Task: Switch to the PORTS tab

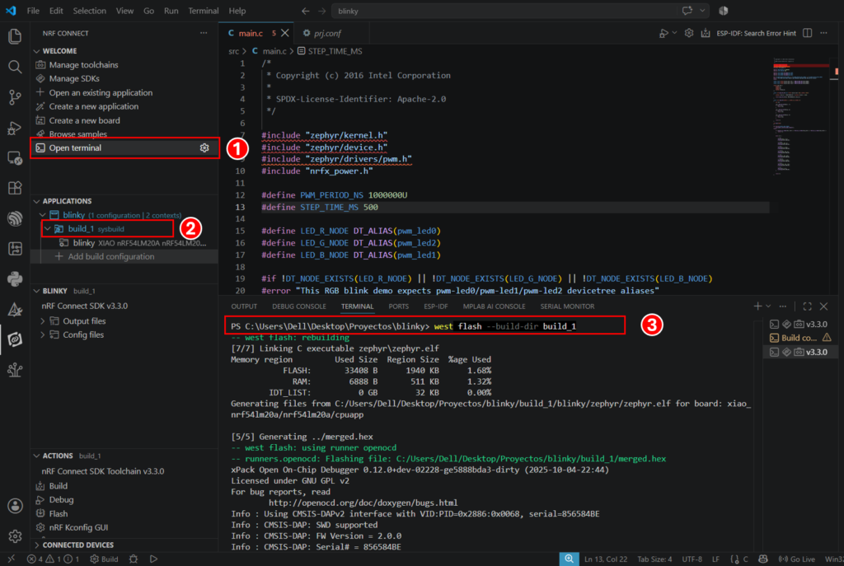Action: 398,306
